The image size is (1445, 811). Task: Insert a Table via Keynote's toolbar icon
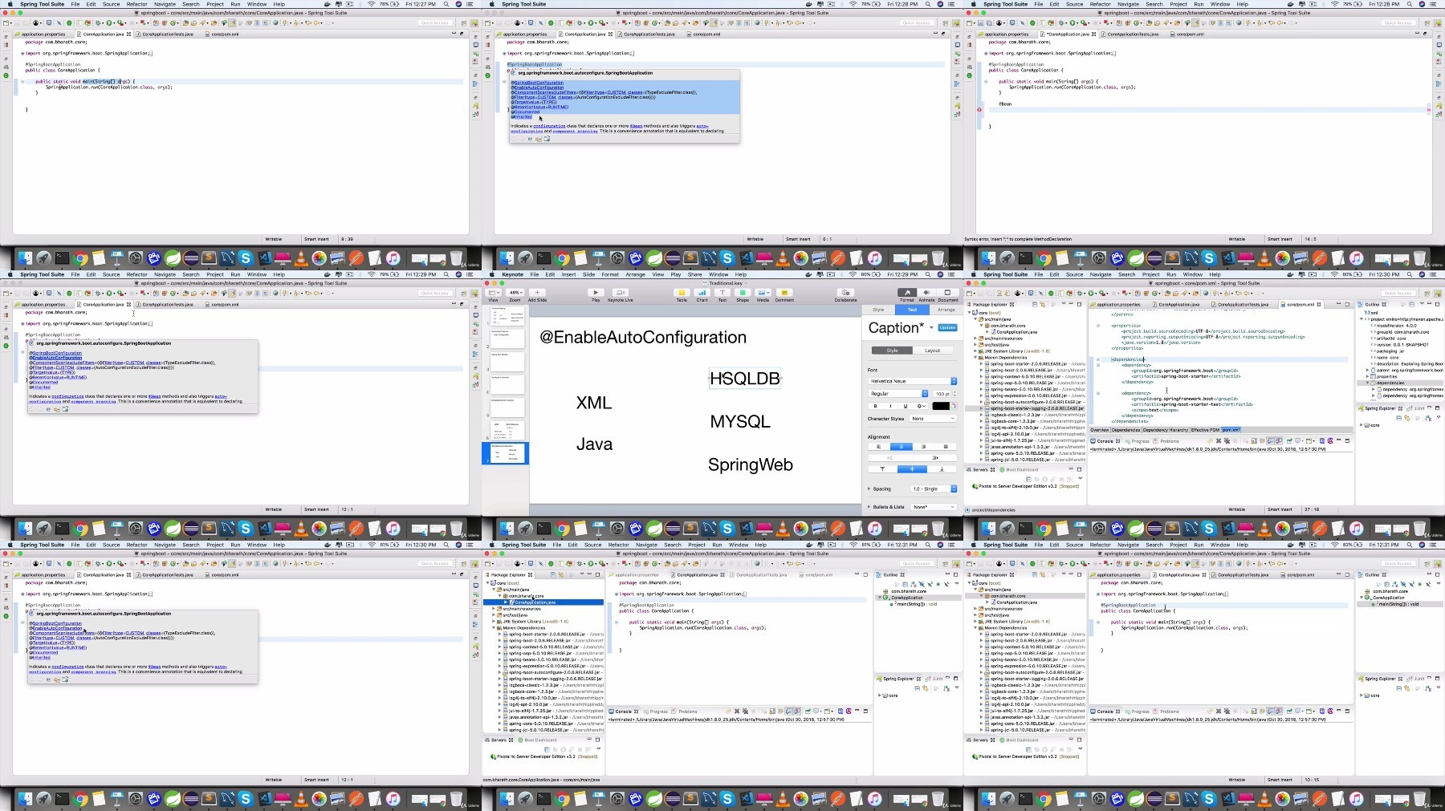(x=682, y=293)
